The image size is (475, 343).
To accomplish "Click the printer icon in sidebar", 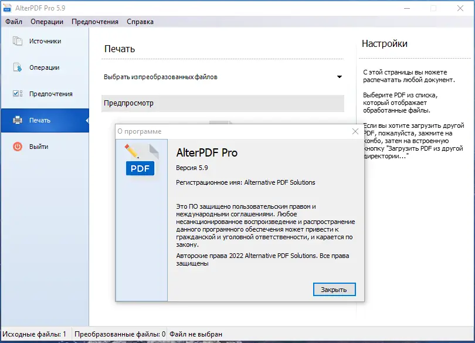I will coord(18,120).
